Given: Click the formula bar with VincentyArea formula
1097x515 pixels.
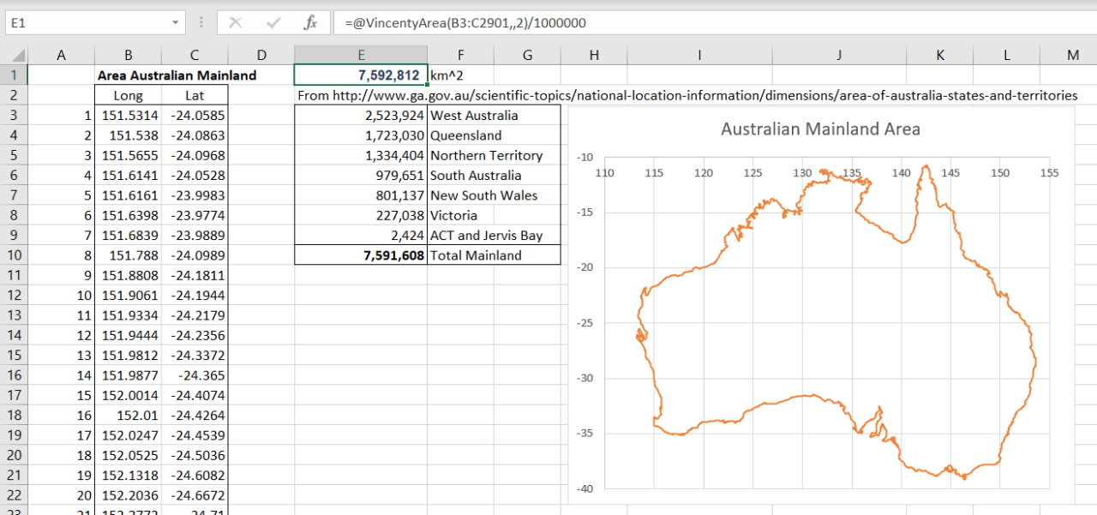Looking at the screenshot, I should click(x=686, y=23).
